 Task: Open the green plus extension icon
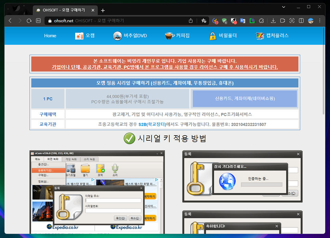coord(252,20)
